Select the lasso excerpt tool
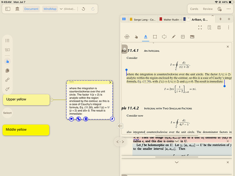The image size is (235, 176). (x=164, y=37)
